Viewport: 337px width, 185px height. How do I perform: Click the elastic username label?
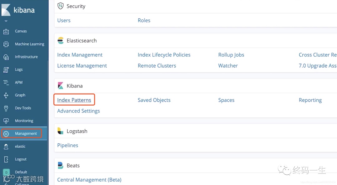coord(20,147)
